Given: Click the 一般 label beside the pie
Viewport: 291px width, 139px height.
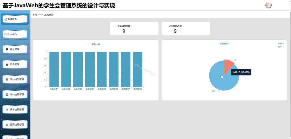Looking at the screenshot, I should (x=234, y=60).
